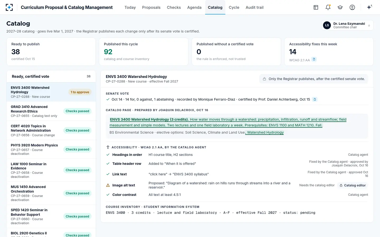Expand the Dr. Lena Szymanski role switcher
Image resolution: width=380 pixels, height=237 pixels.
click(x=347, y=25)
